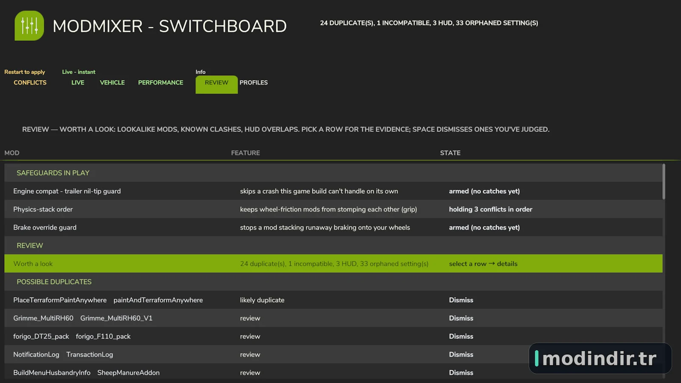The width and height of the screenshot is (681, 383).
Task: Open the VEHICLE tab
Action: tap(112, 83)
